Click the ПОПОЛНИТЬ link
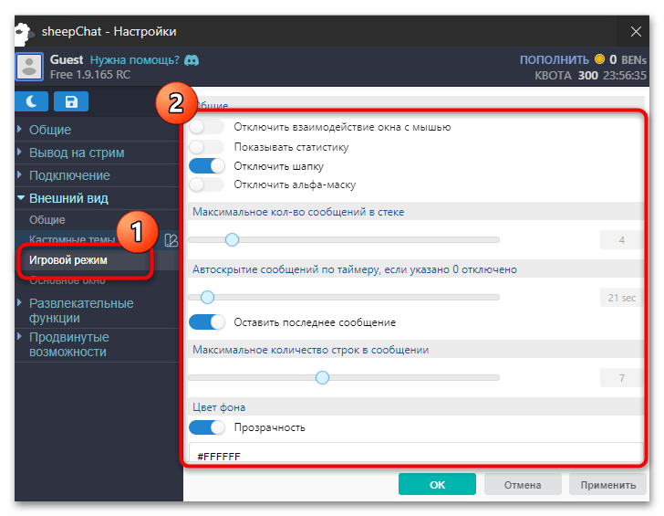This screenshot has width=664, height=516. pos(554,59)
